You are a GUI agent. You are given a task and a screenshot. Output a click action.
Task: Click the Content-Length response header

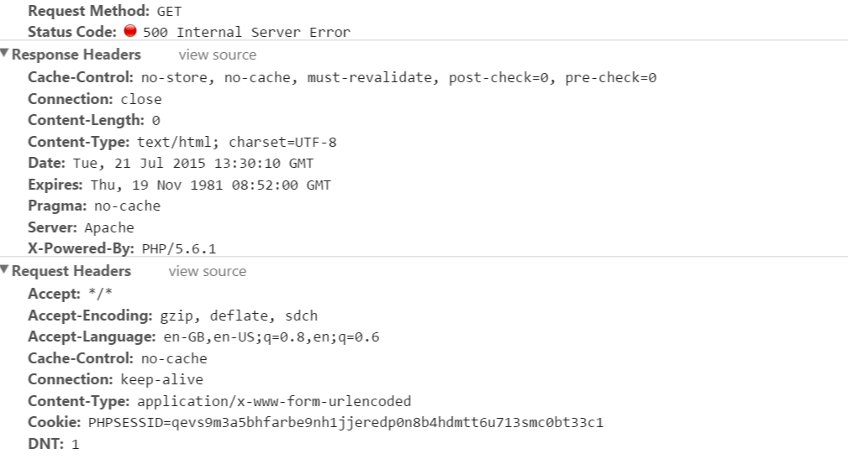93,121
